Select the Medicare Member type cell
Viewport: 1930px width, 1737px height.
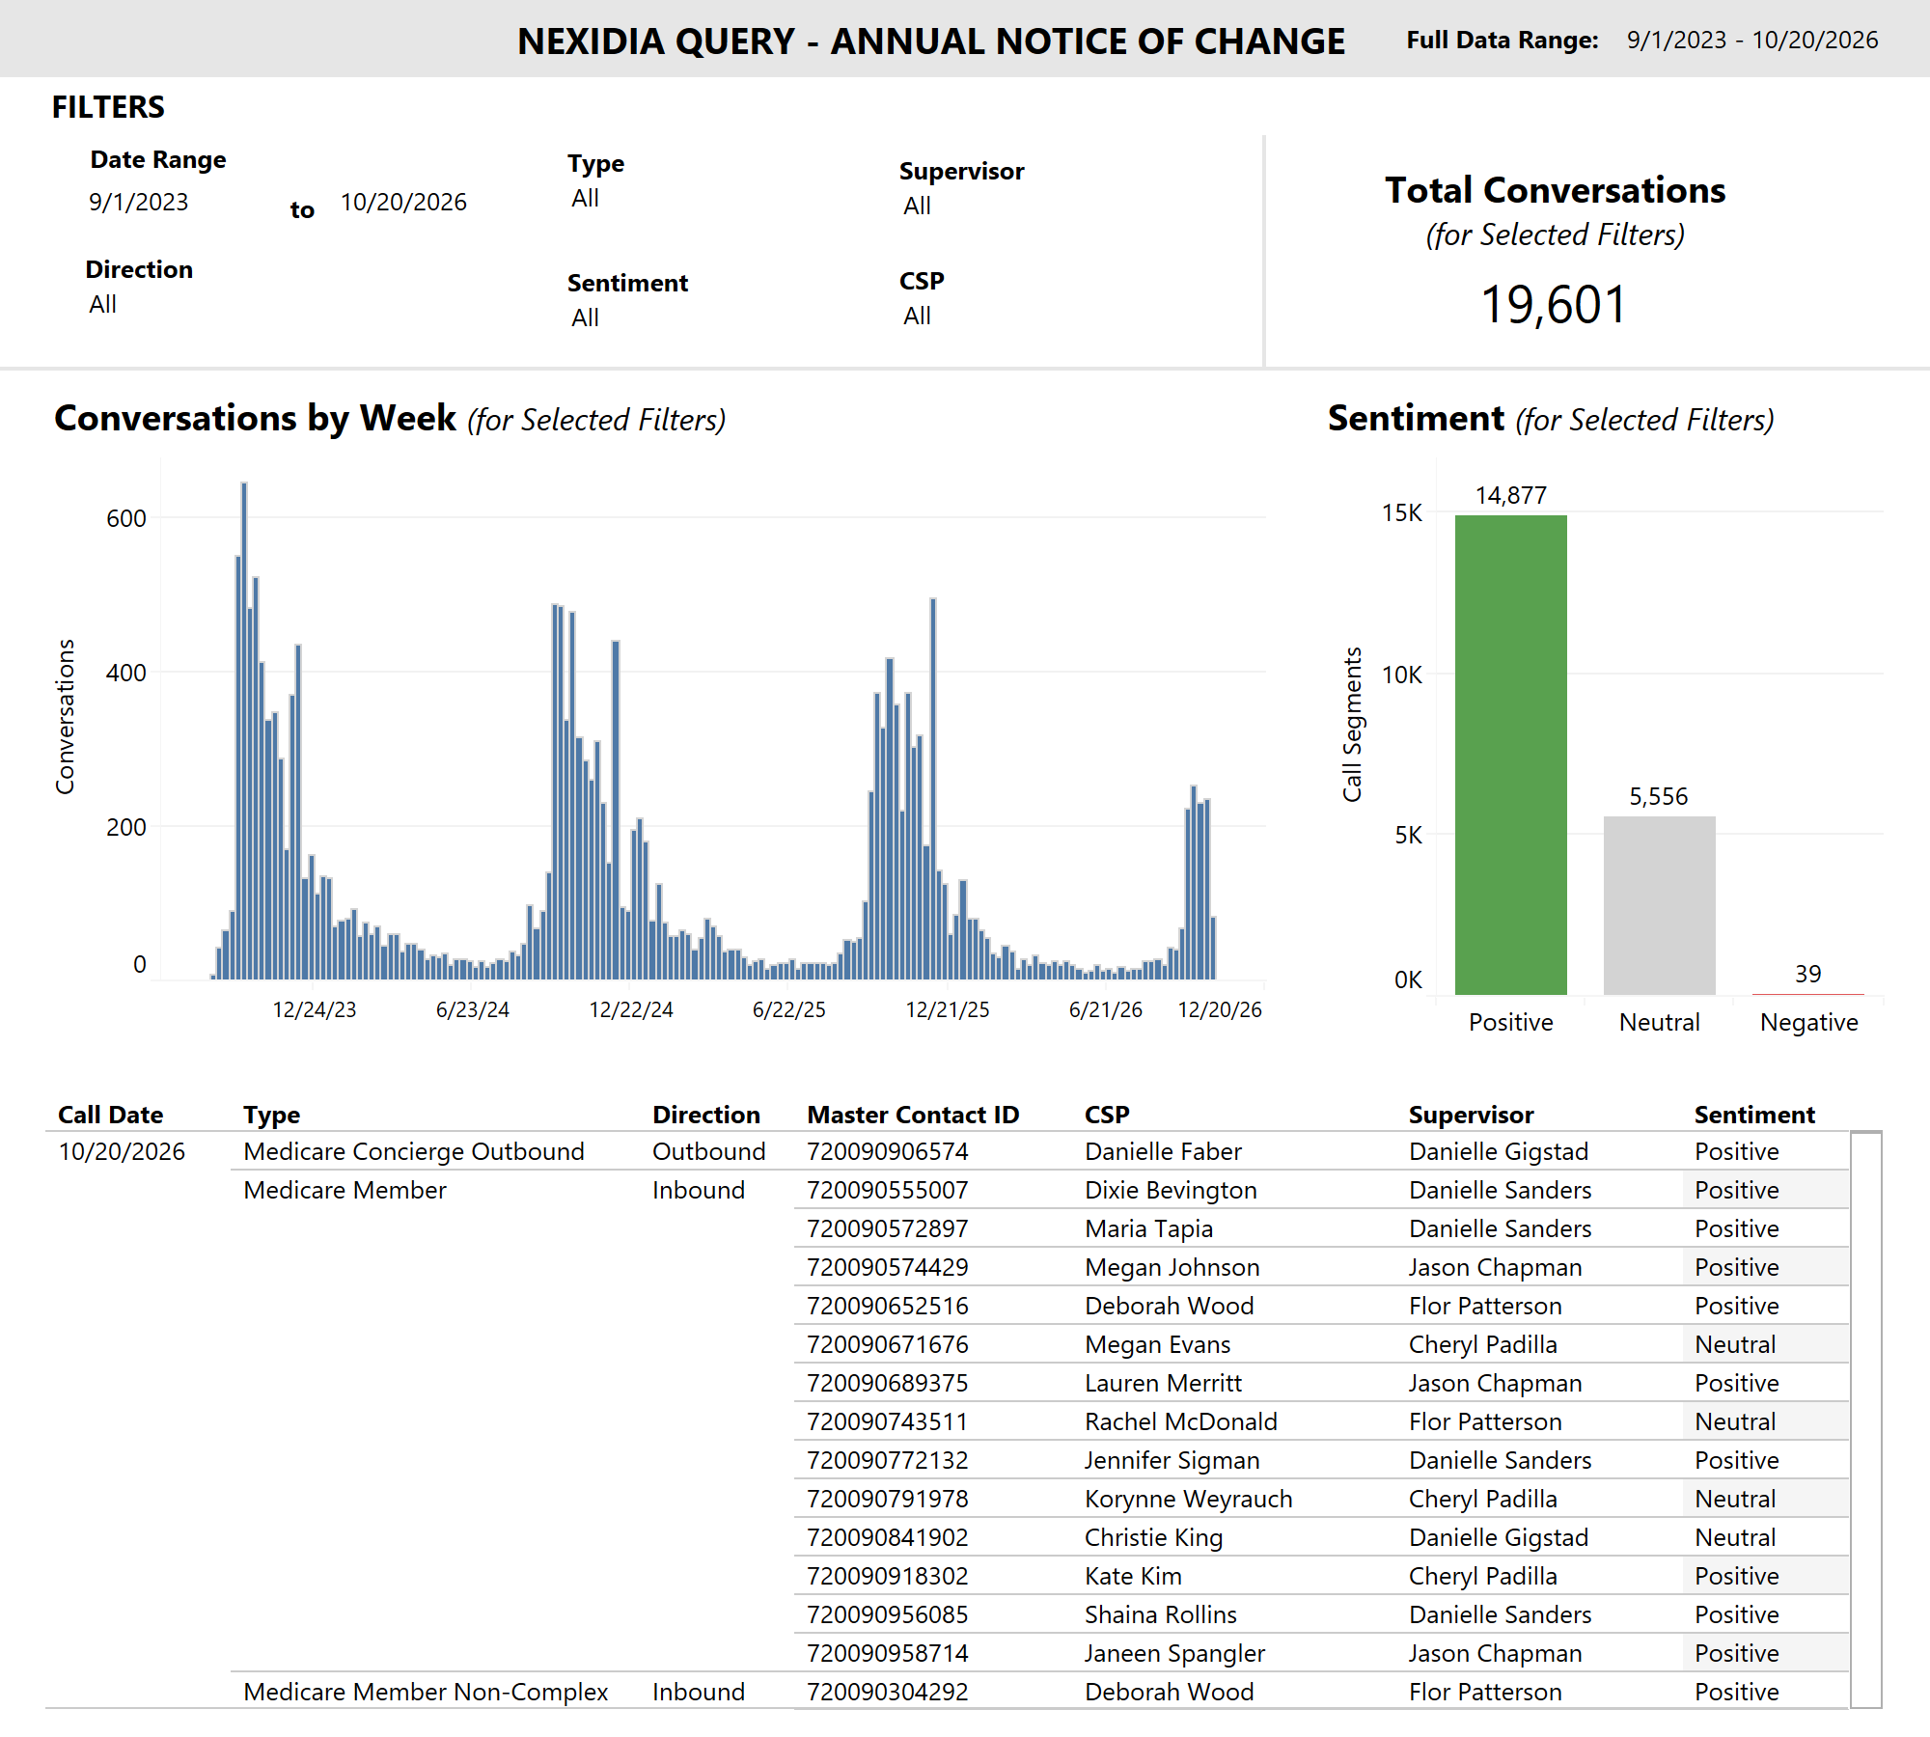click(345, 1190)
